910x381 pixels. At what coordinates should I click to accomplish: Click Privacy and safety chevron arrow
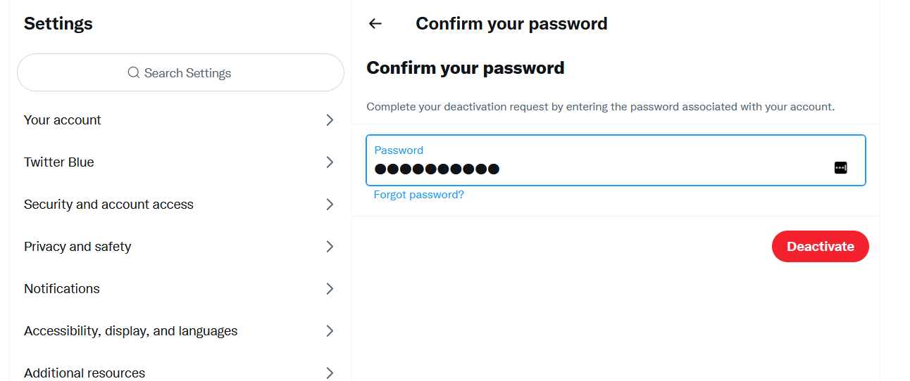point(330,247)
